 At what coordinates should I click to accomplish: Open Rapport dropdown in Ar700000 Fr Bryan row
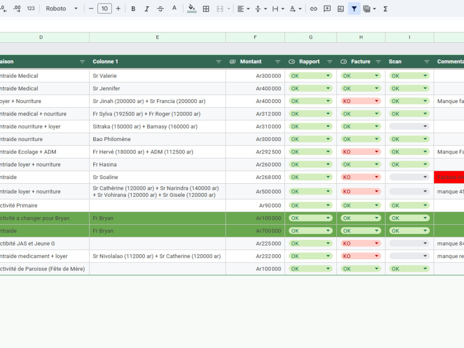[x=310, y=231]
